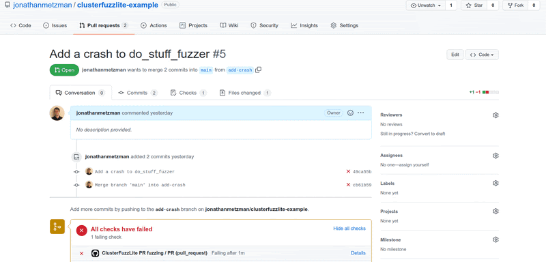The image size is (546, 262).
Task: Open the repository Projects tab
Action: 193,25
